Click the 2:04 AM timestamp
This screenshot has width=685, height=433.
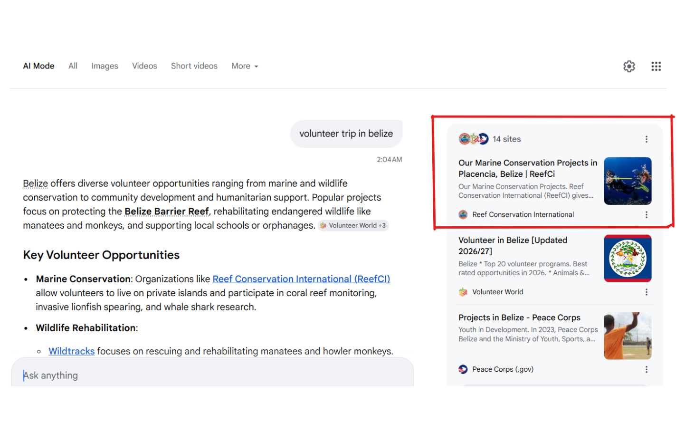click(x=390, y=160)
